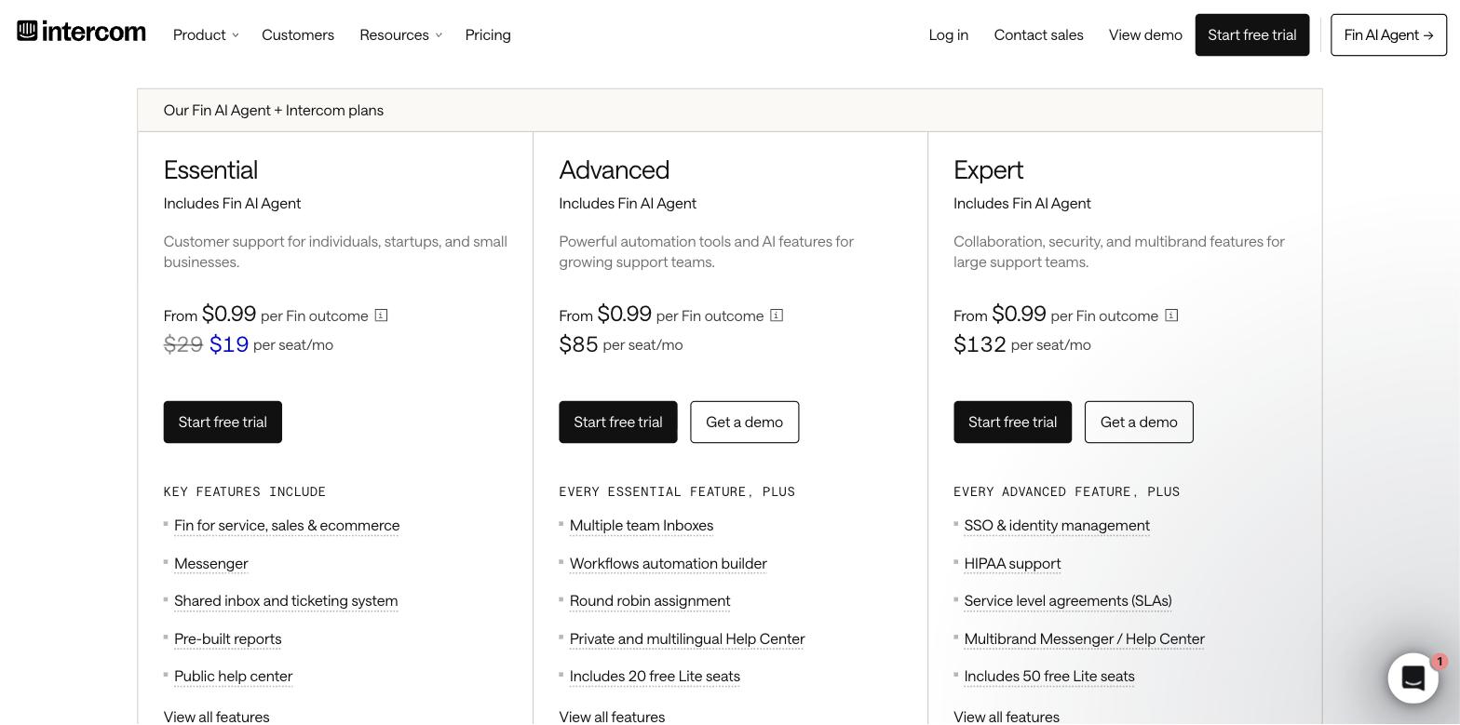Viewport: 1460px width, 725px height.
Task: Start free trial for Advanced plan
Action: point(618,423)
